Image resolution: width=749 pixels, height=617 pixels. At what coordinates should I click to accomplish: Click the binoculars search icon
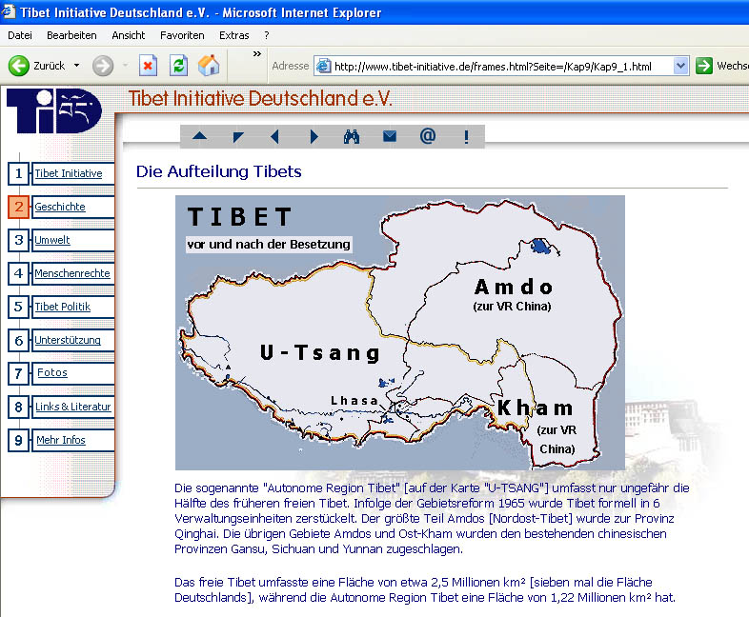point(351,137)
